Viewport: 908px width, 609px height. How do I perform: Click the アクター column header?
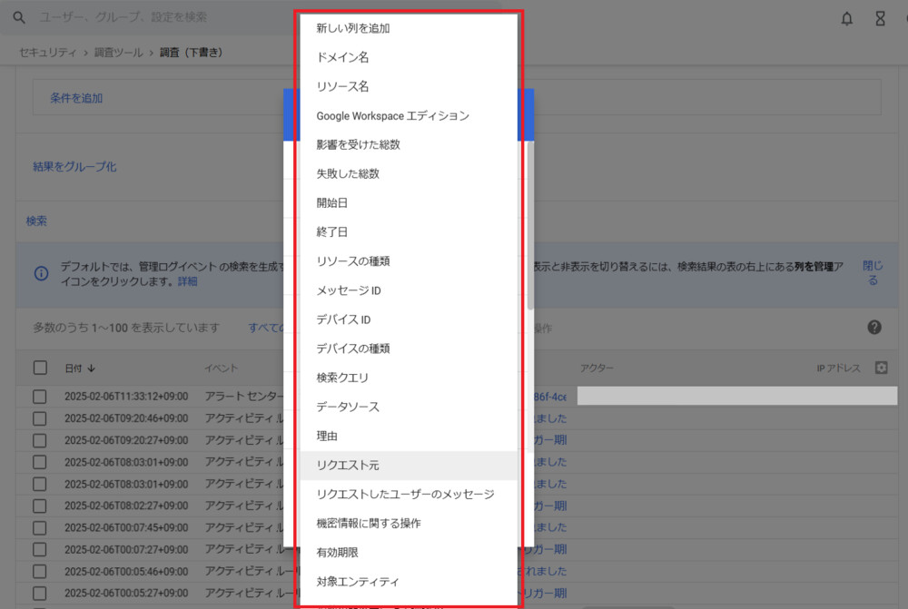click(597, 368)
